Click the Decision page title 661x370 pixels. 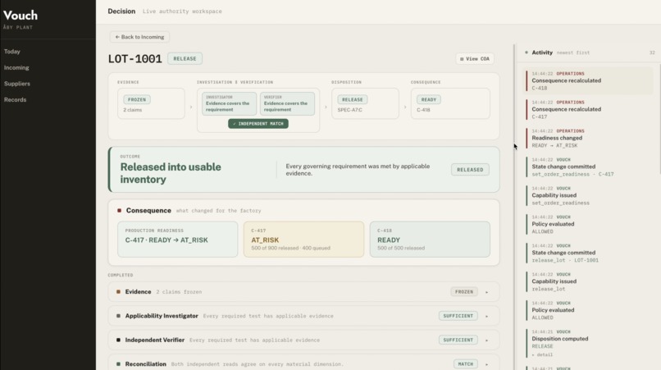click(x=121, y=11)
